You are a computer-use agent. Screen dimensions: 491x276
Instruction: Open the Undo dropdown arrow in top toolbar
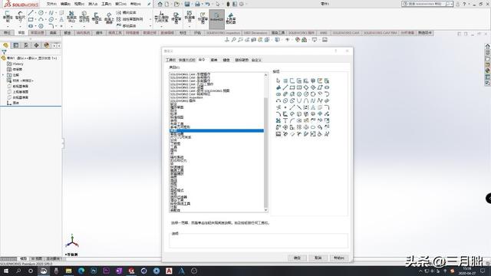[x=212, y=4]
